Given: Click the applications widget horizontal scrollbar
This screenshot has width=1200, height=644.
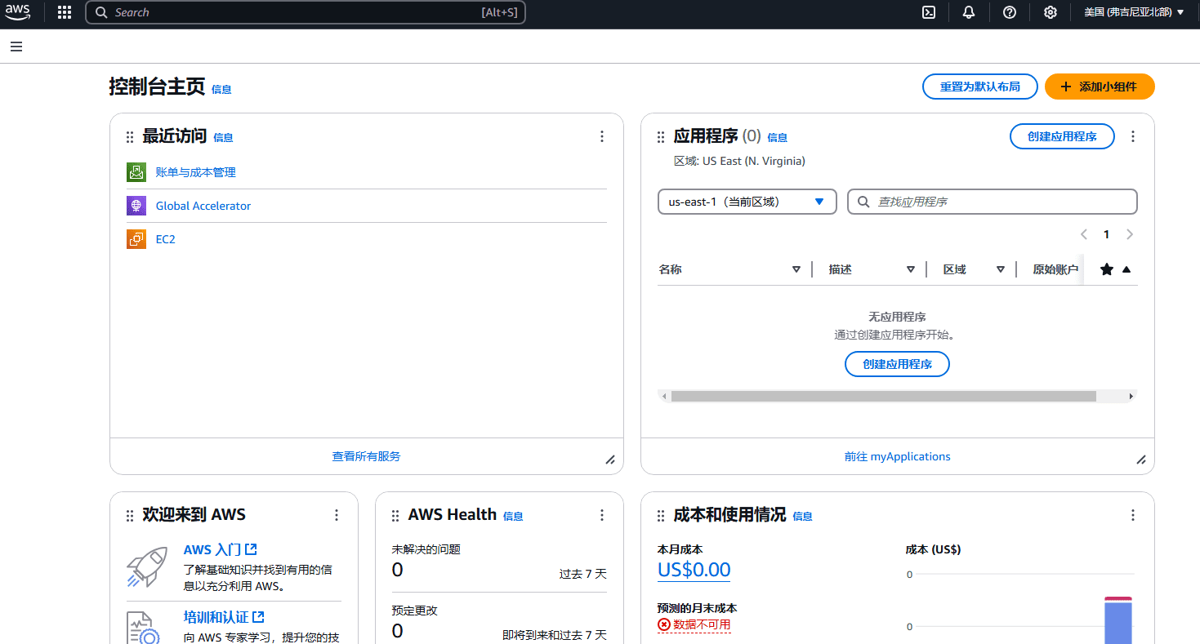Looking at the screenshot, I should tap(882, 395).
